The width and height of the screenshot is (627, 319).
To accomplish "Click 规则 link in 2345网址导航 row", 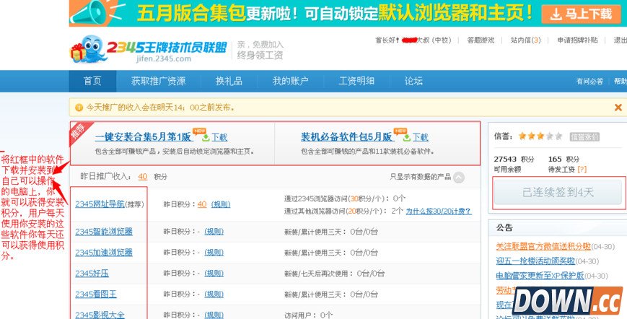I will point(221,204).
